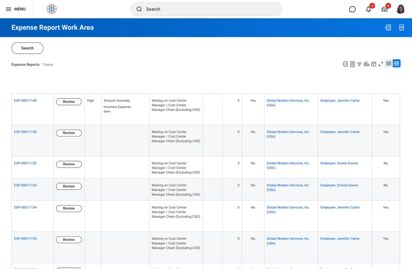Open the main MENU hamburger
This screenshot has height=269, width=412.
(x=16, y=9)
